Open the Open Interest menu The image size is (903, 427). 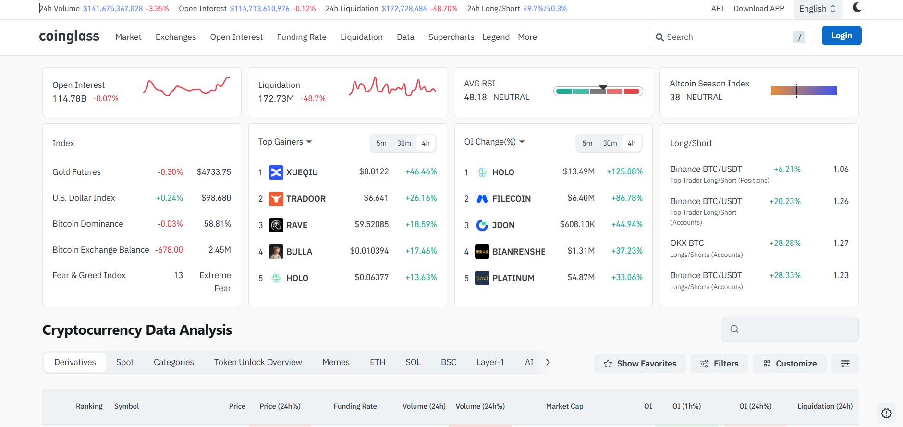pos(236,37)
